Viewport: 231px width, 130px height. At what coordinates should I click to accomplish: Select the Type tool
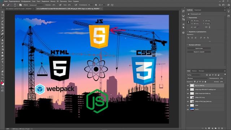tap(3, 62)
